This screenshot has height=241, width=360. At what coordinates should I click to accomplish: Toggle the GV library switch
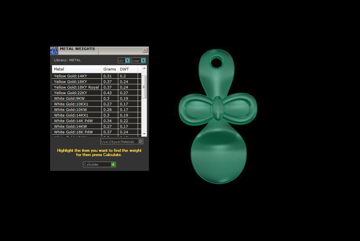click(124, 61)
